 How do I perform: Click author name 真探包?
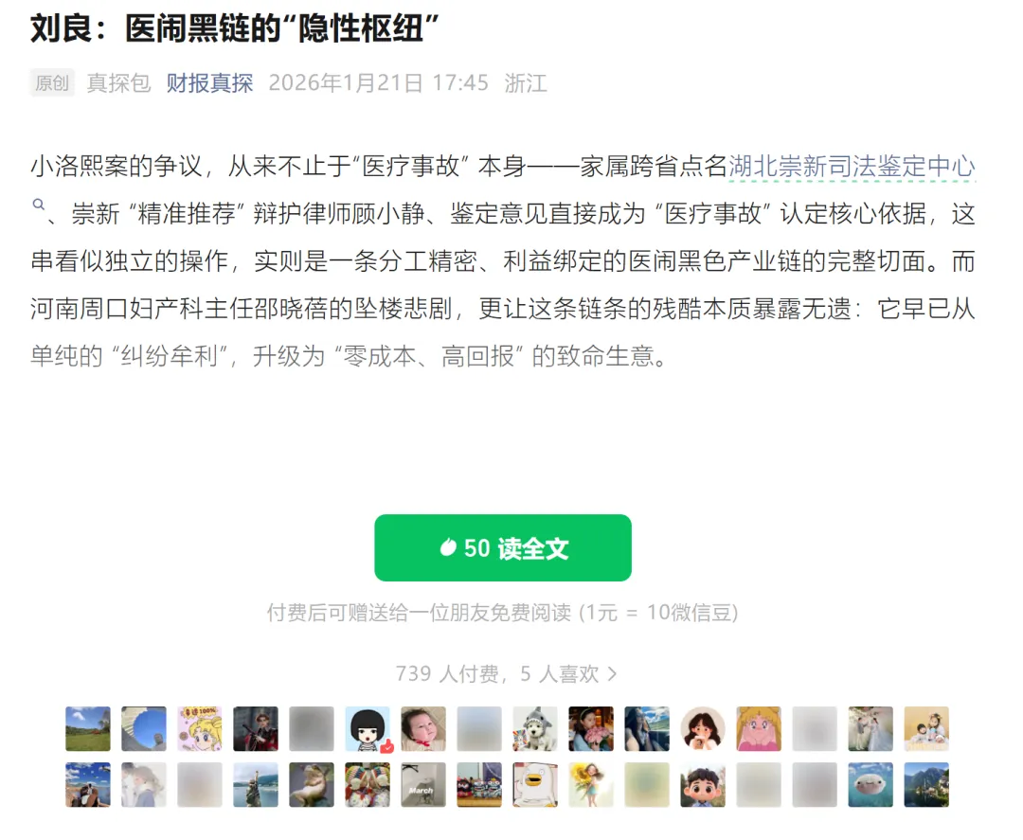(118, 82)
